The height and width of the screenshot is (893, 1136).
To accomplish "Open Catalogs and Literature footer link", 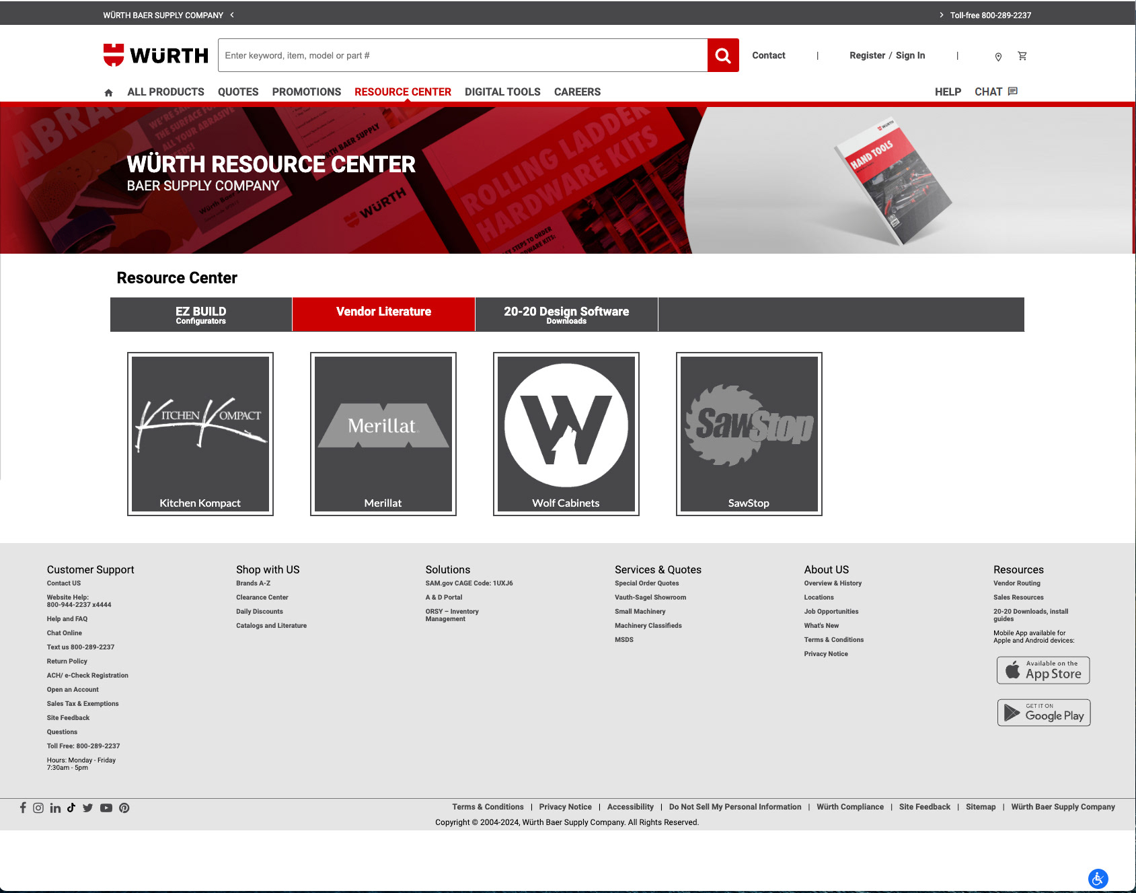I will pyautogui.click(x=271, y=626).
